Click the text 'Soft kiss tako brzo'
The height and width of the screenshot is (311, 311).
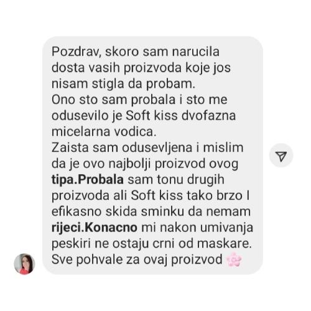click(x=187, y=195)
